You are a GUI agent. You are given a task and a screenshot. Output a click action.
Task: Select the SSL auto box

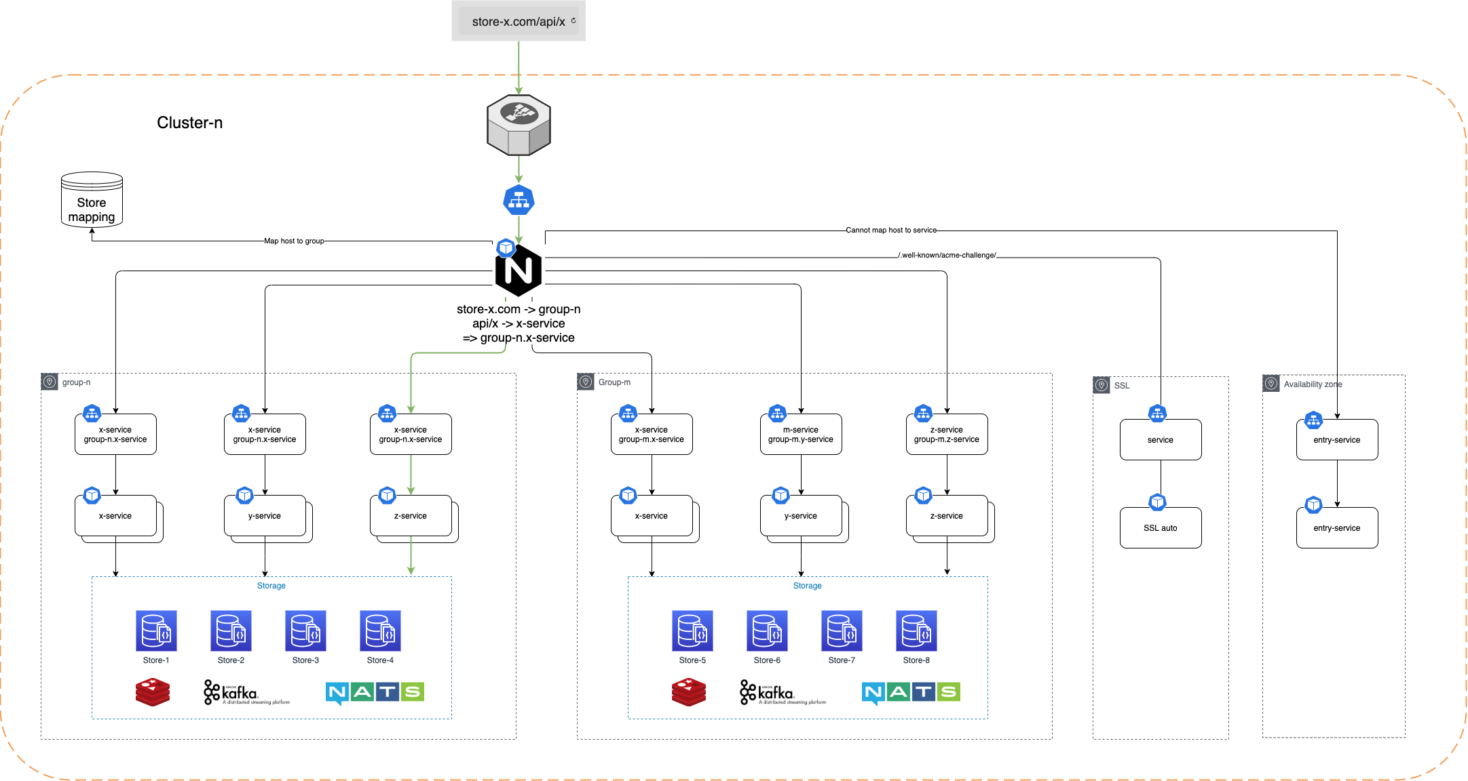(1161, 528)
